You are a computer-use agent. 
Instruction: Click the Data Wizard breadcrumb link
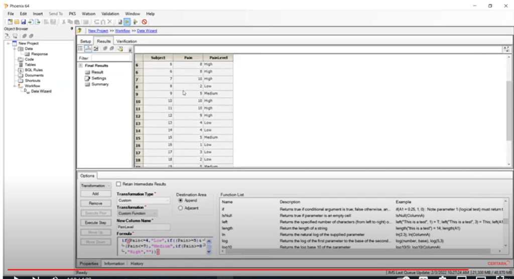coord(147,31)
